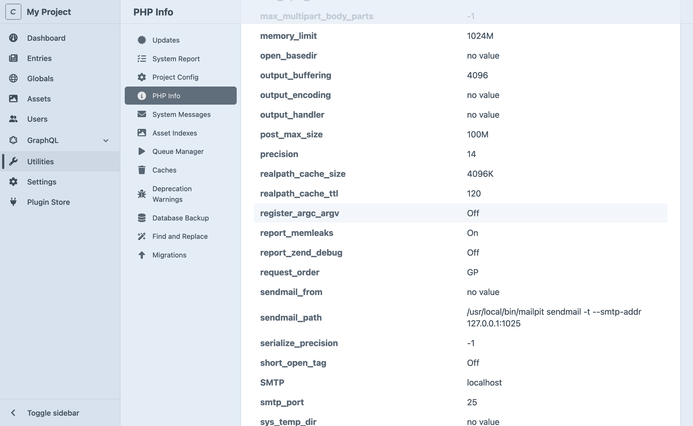This screenshot has height=426, width=693.
Task: Open the Database Backup utility
Action: [x=180, y=218]
